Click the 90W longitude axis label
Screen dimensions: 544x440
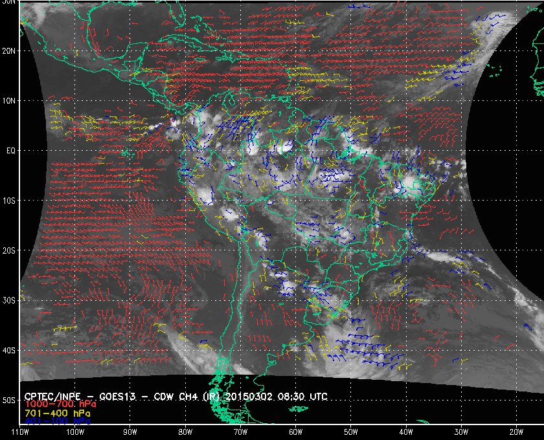click(x=130, y=432)
